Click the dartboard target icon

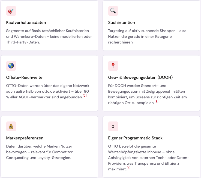(x=11, y=11)
